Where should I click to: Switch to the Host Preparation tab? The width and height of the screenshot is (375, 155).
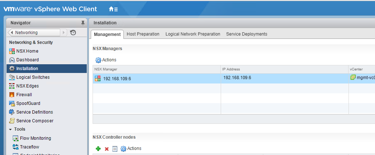(143, 34)
